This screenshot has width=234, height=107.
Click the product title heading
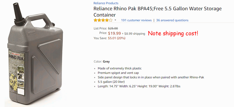(157, 12)
